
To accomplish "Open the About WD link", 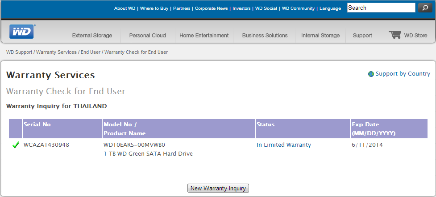I will pos(125,8).
